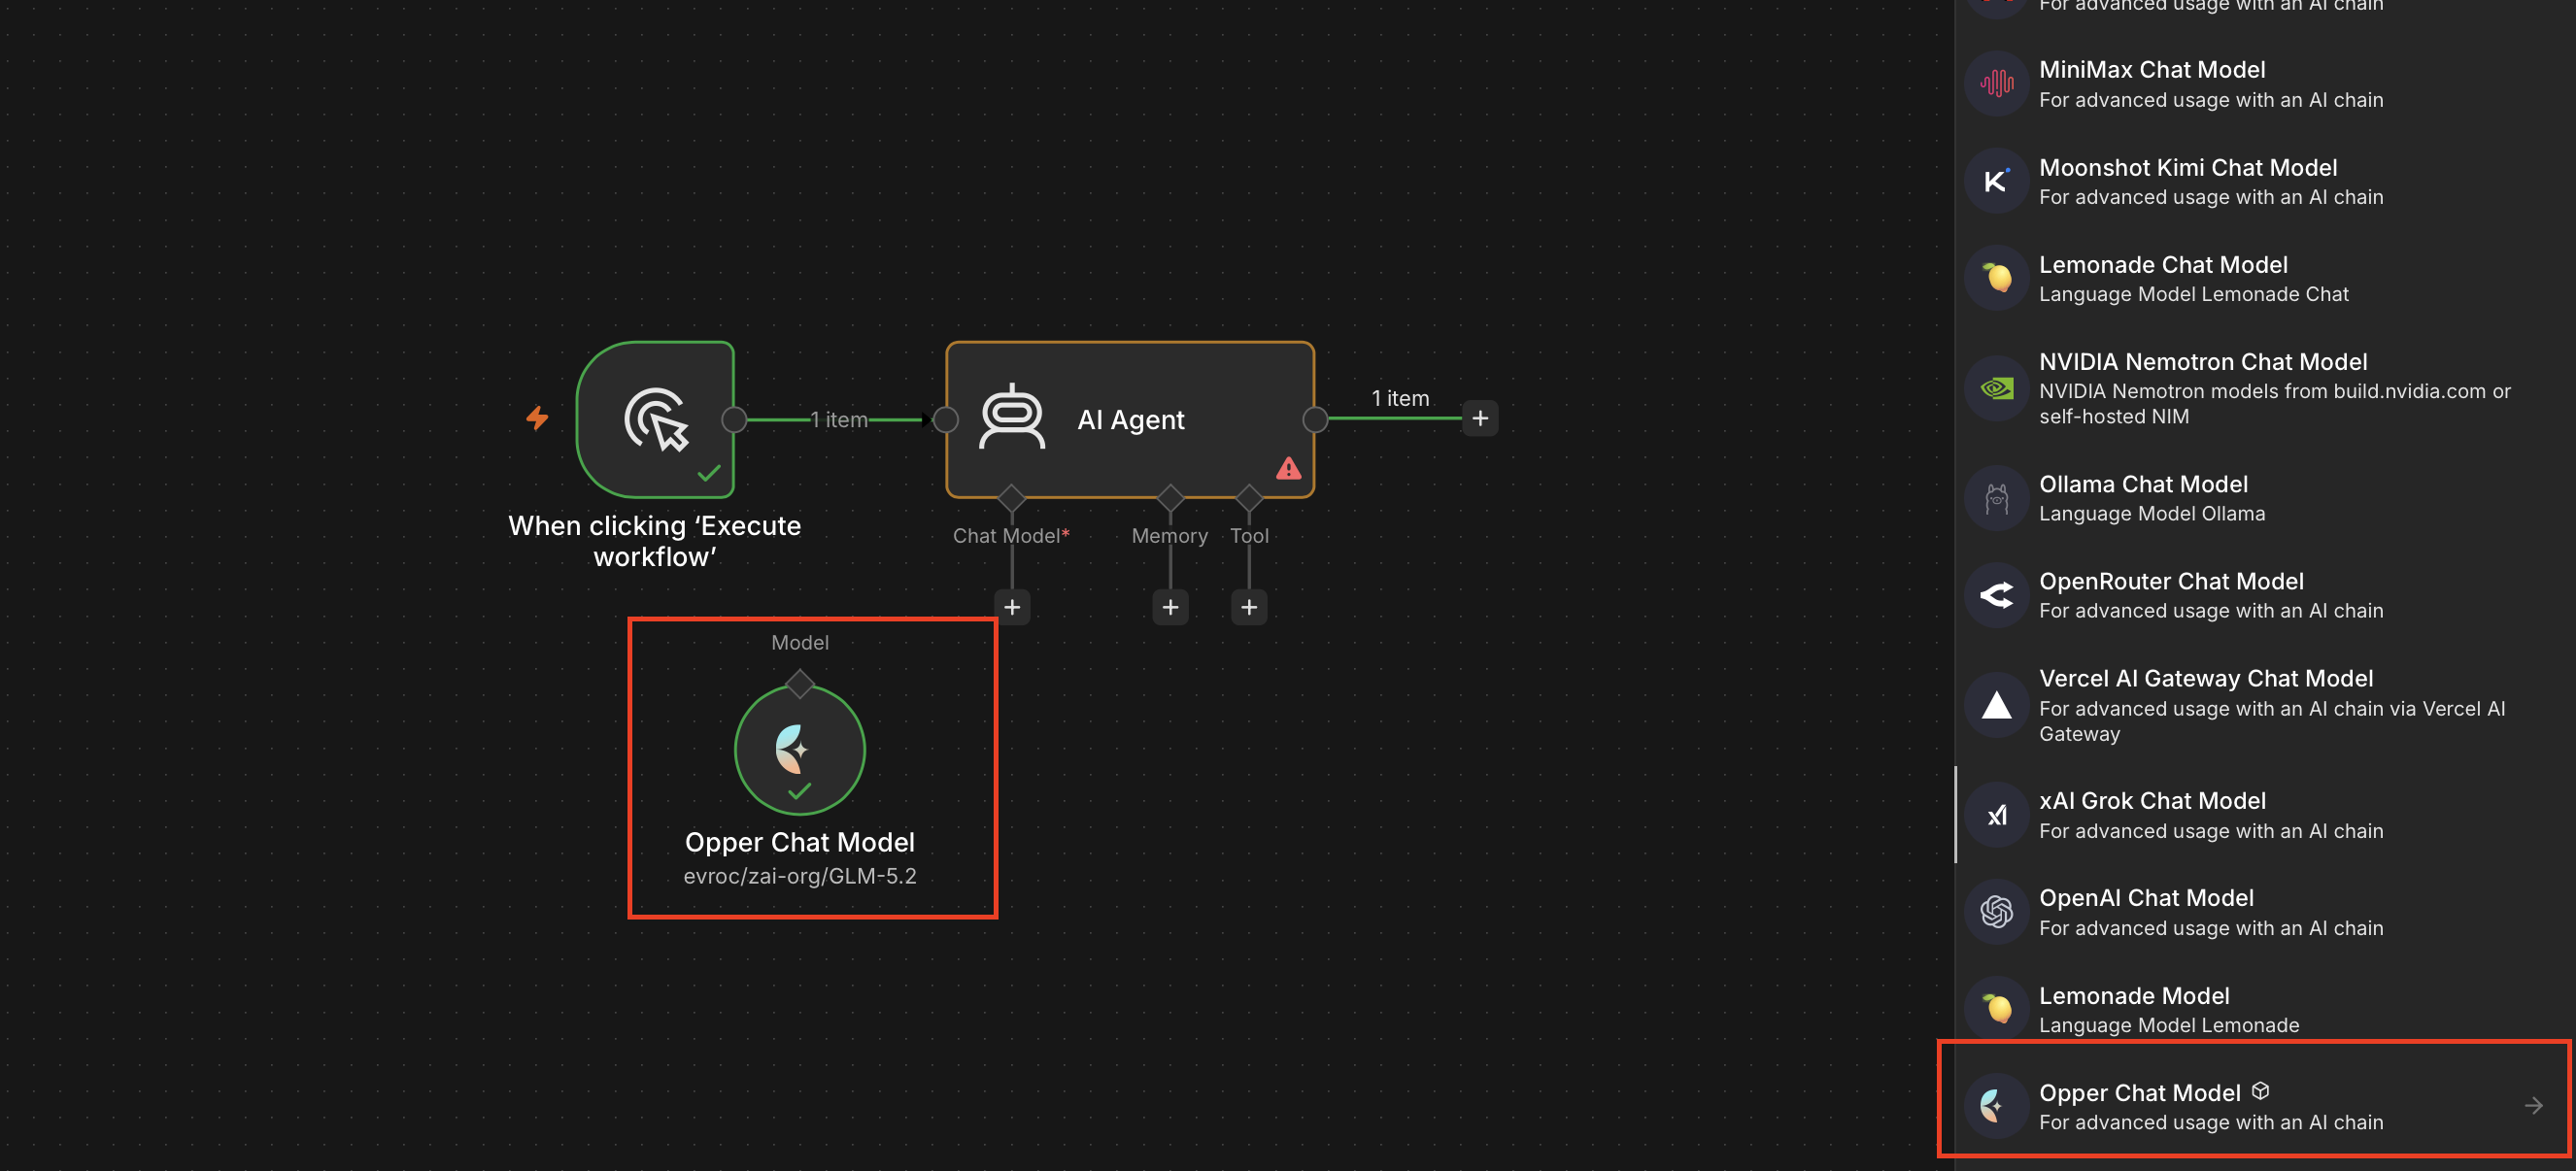Choose OpenRouter Chat Model entry
2576x1171 pixels.
(2264, 595)
